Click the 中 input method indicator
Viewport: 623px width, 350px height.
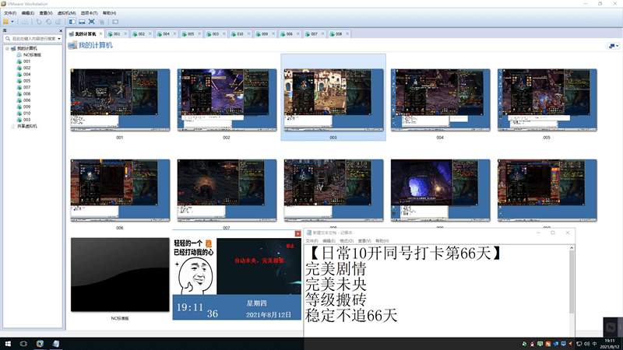[x=594, y=344]
